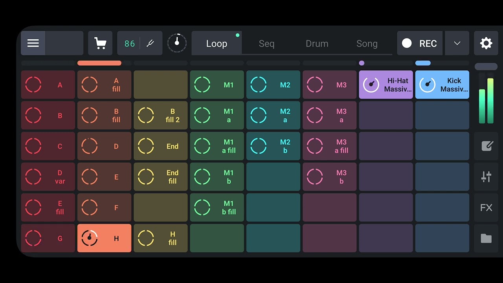
Task: Trigger the H fill pad
Action: (x=161, y=238)
